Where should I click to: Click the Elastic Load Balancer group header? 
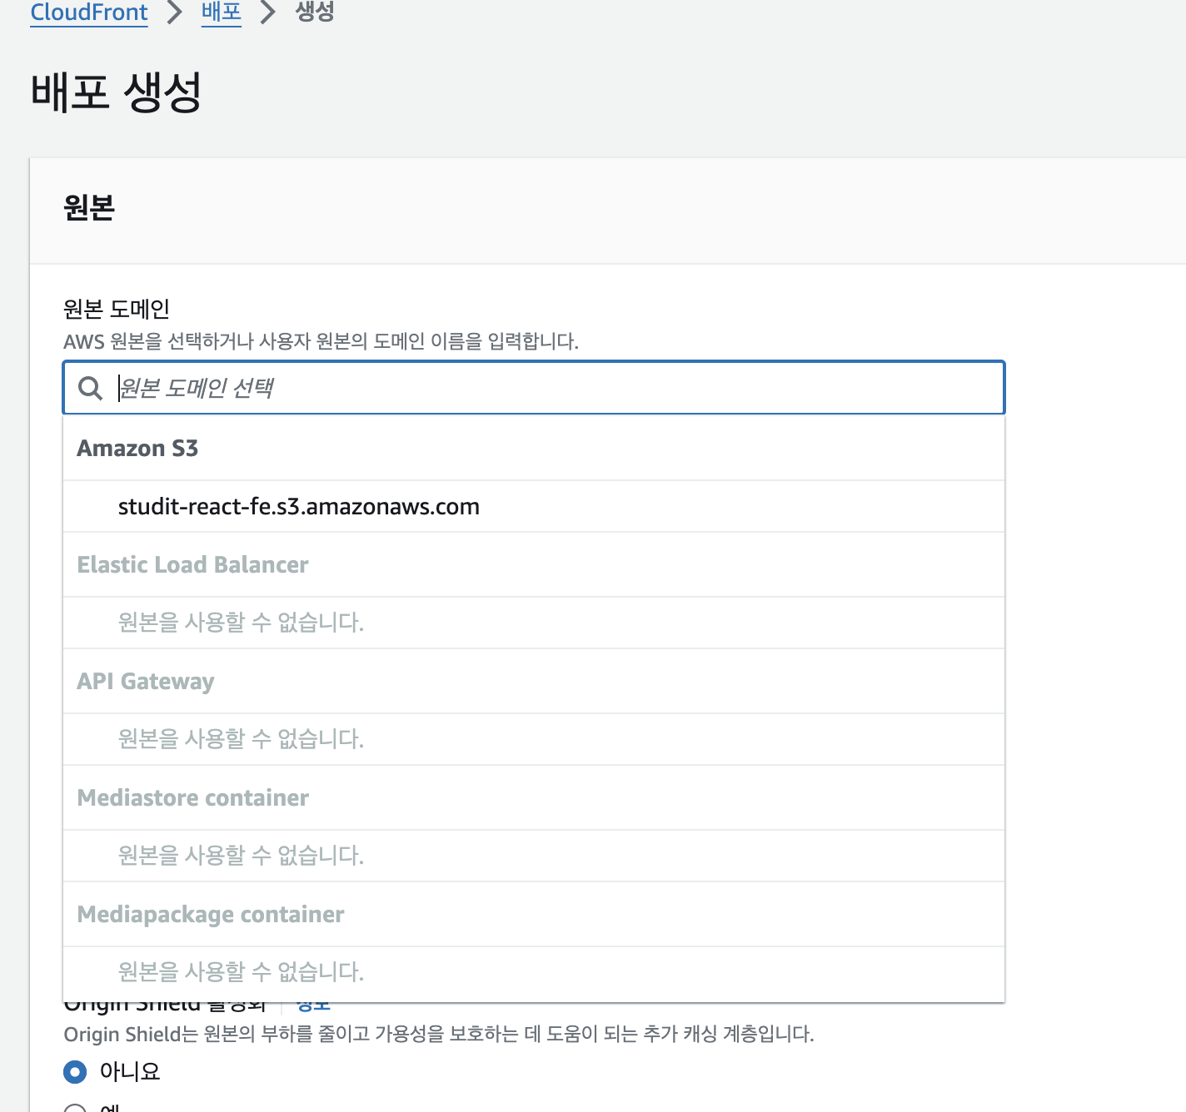(534, 565)
